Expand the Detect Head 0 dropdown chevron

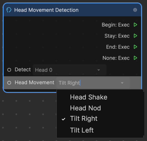pyautogui.click(x=99, y=70)
